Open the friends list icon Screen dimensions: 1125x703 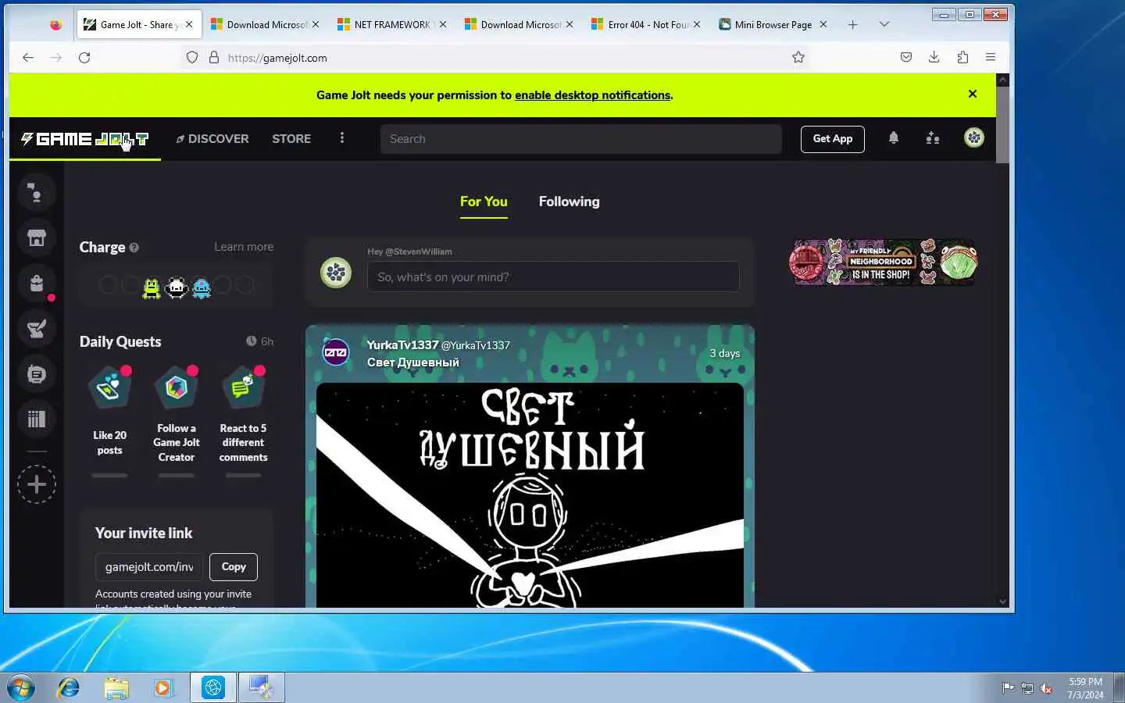933,138
